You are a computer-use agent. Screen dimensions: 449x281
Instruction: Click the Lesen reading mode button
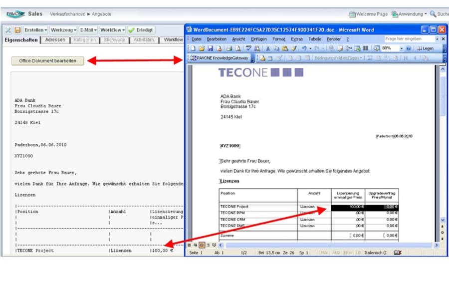click(x=425, y=48)
